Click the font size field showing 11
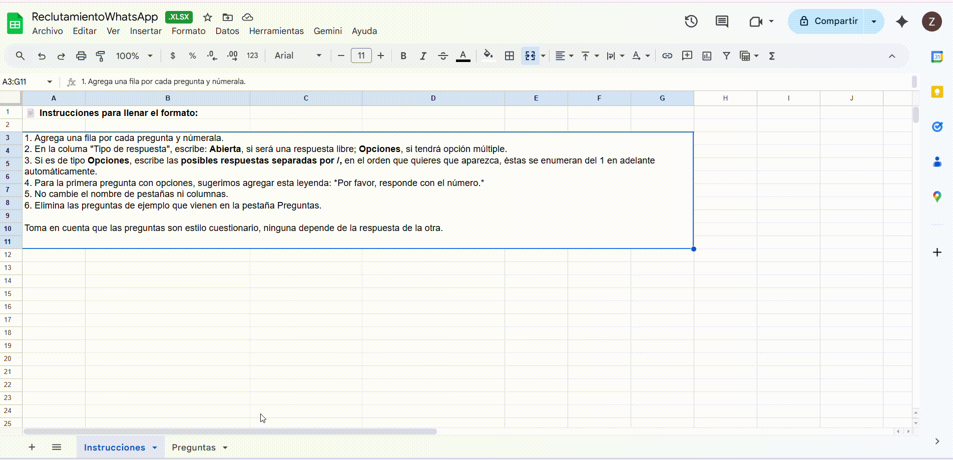953x460 pixels. [361, 56]
